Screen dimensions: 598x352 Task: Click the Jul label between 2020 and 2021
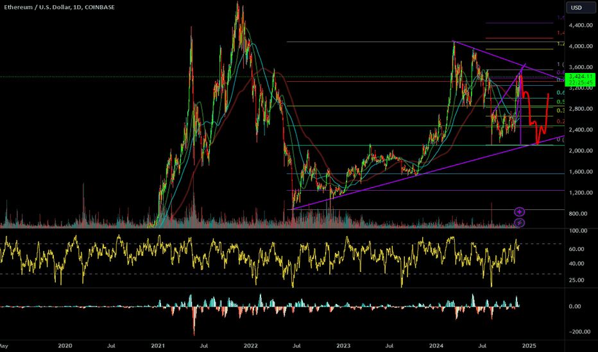(x=111, y=346)
